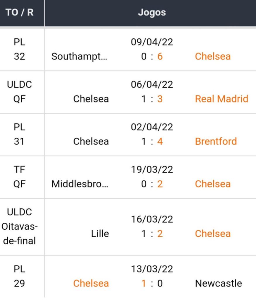Screen dimensions: 256x300
Task: Open the ULDC Oitavas-de-final cell
Action: coord(19,226)
